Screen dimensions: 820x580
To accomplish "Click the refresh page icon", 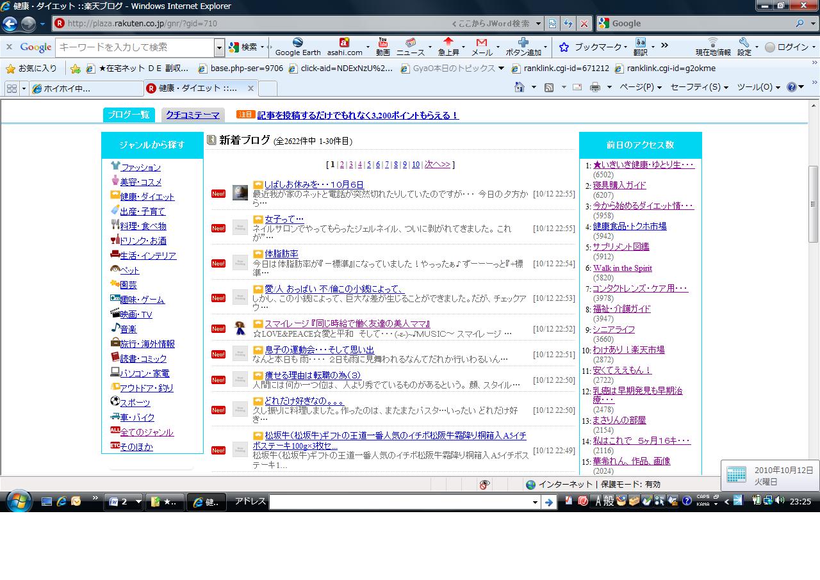I will point(568,24).
